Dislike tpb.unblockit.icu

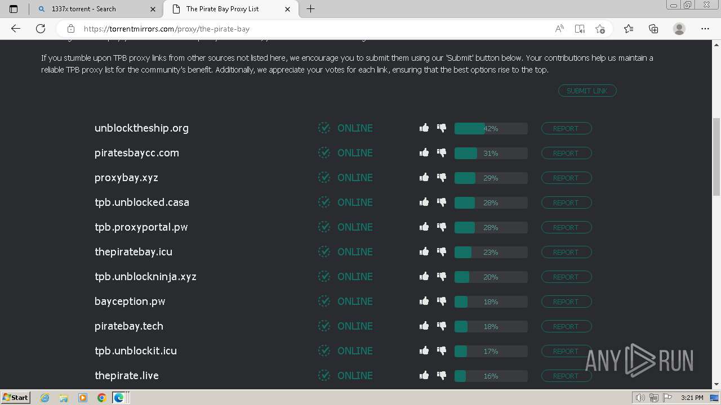(442, 351)
